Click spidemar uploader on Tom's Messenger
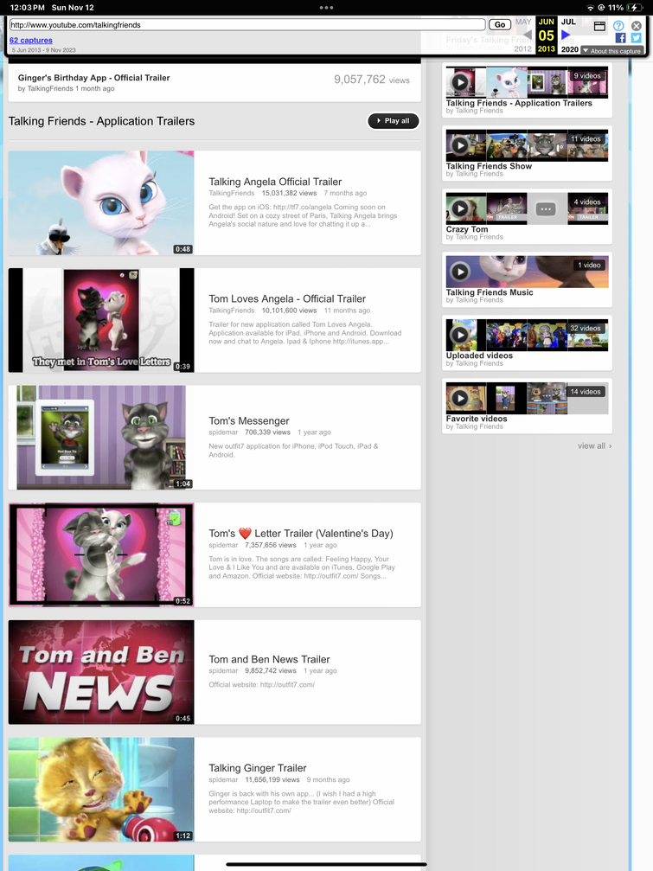Viewport: 653px width, 871px height. coord(223,432)
